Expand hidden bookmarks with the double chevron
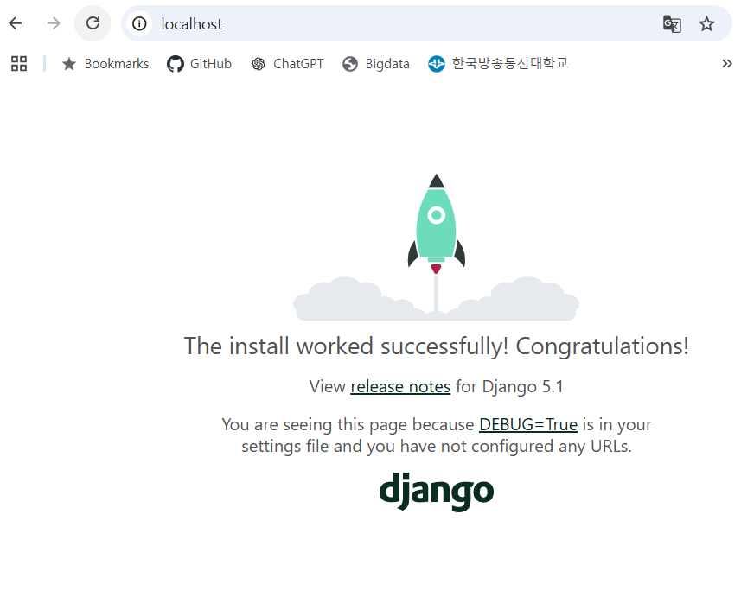Viewport: 741px width, 597px height. pyautogui.click(x=727, y=64)
